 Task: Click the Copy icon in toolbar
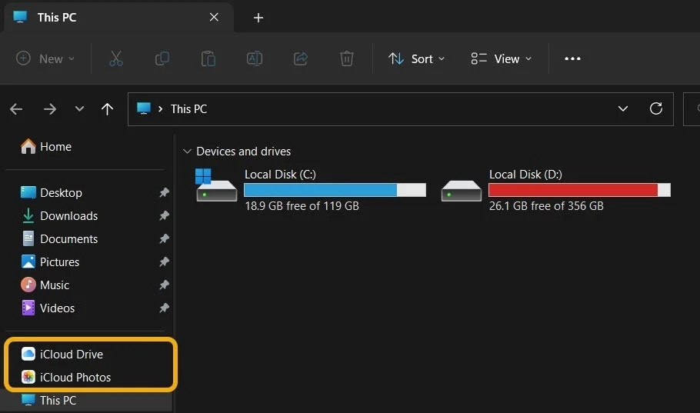pyautogui.click(x=162, y=58)
